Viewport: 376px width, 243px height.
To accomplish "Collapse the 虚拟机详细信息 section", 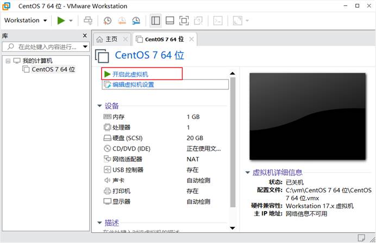I will click(248, 172).
